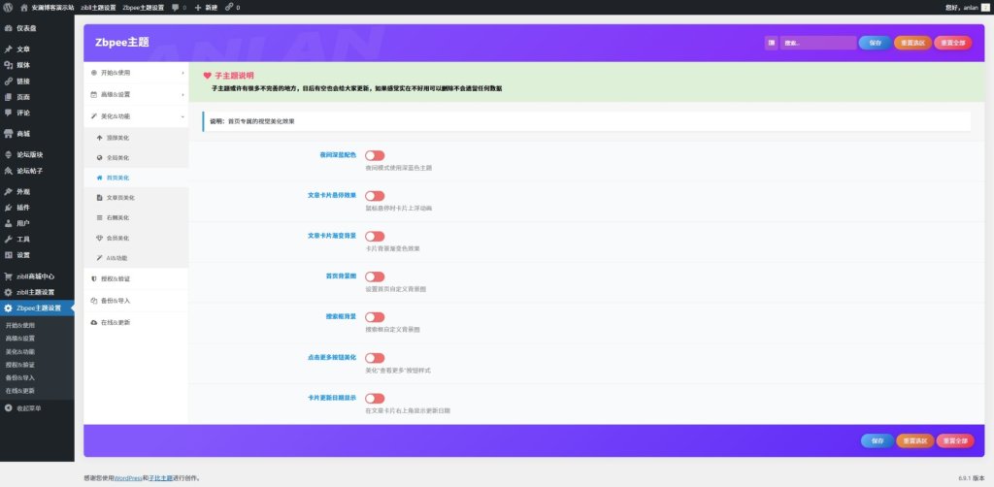Image resolution: width=994 pixels, height=487 pixels.
Task: Turn on 文章卡片悬停效果 switch
Action: (x=375, y=196)
